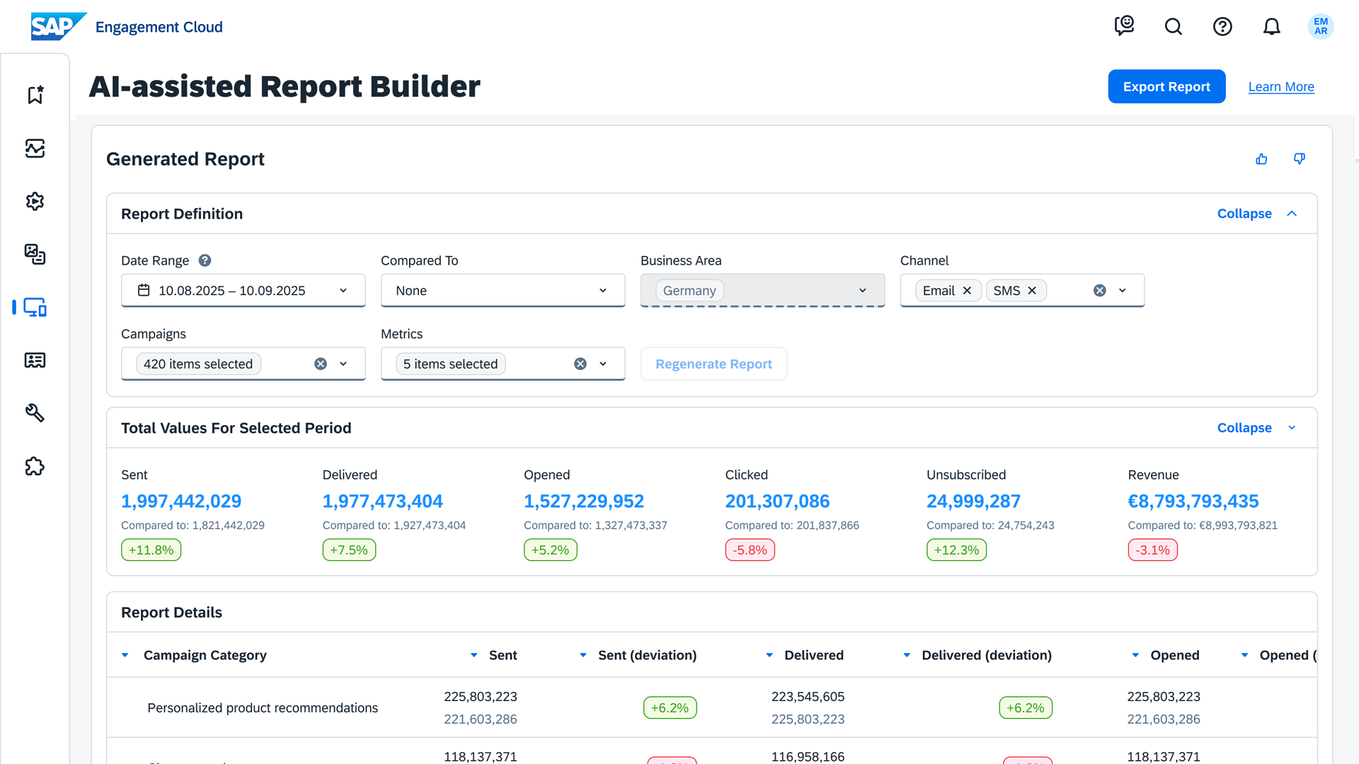Open the Business Area dropdown
Viewport: 1359px width, 764px height.
click(x=763, y=291)
